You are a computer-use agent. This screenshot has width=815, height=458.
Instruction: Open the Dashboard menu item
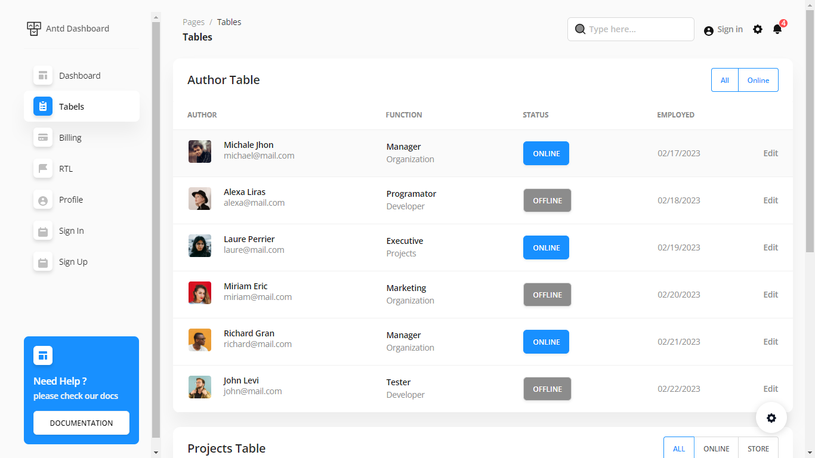(82, 76)
